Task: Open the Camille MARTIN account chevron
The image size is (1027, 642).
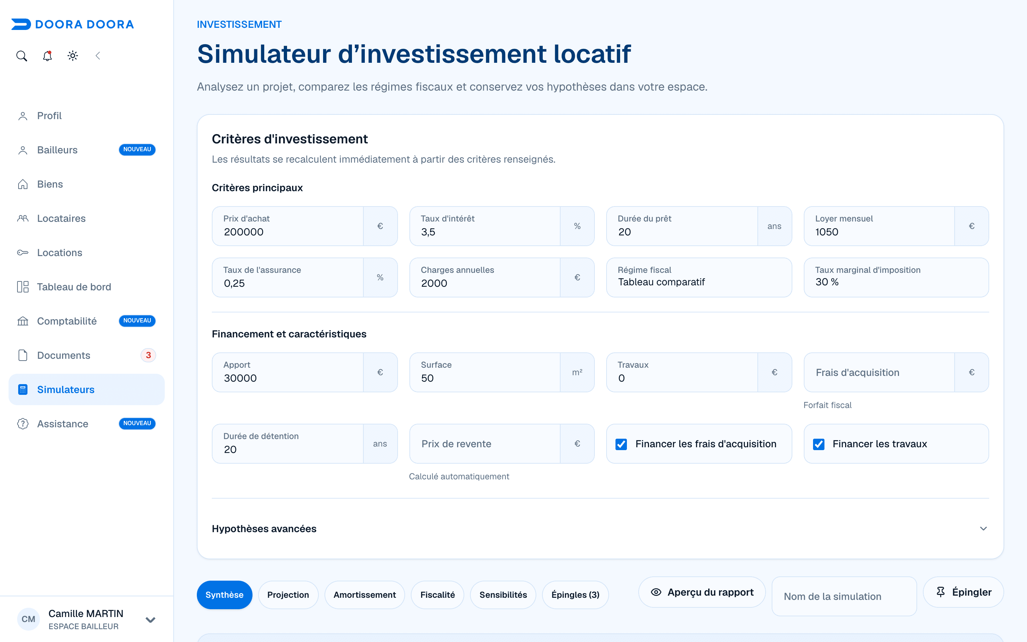Action: 150,620
